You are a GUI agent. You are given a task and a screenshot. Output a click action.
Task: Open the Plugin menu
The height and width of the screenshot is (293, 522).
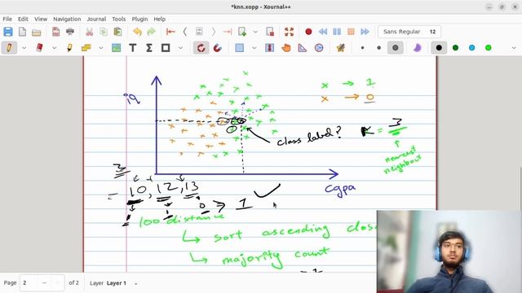(139, 19)
